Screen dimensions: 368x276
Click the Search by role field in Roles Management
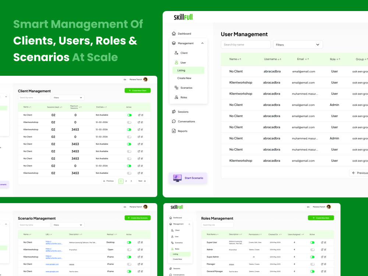click(217, 225)
